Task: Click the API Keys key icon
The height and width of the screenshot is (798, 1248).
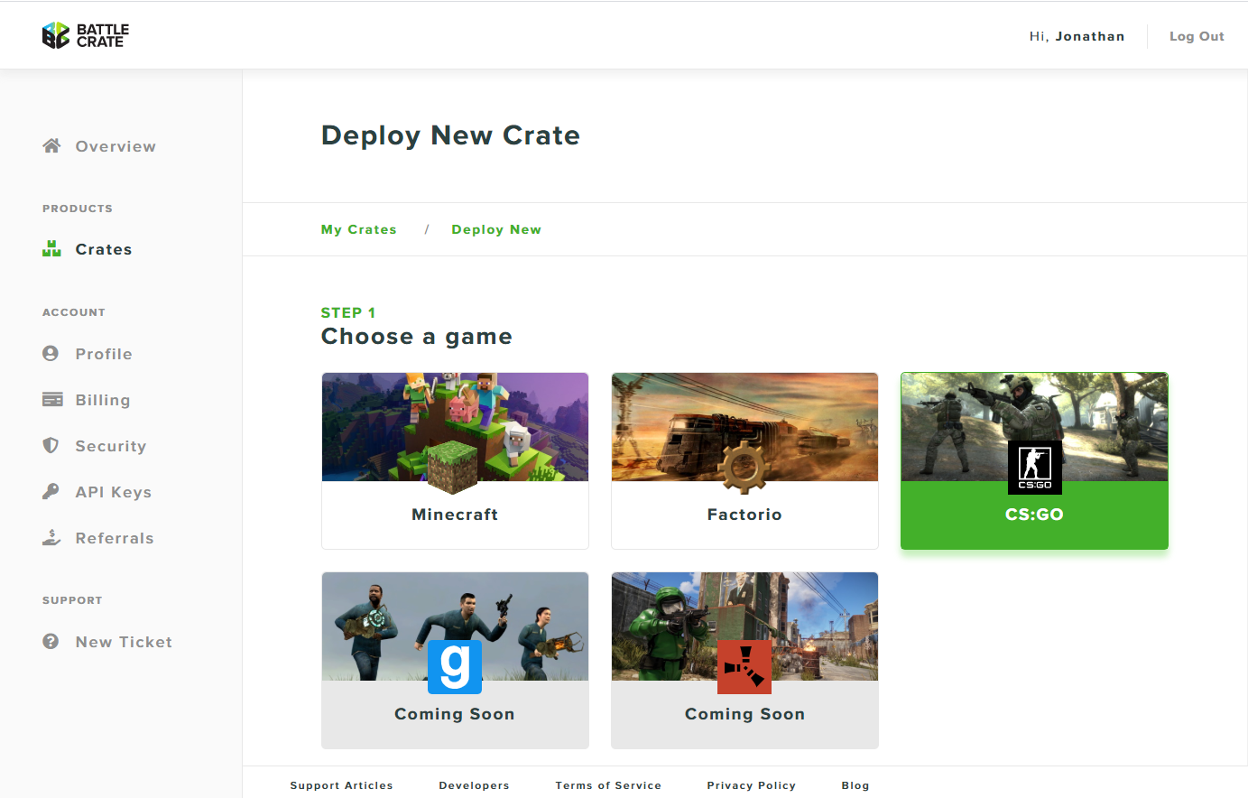Action: (x=51, y=491)
